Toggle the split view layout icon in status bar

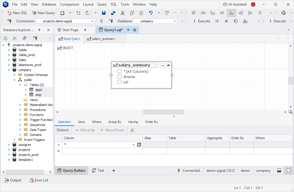(x=279, y=171)
